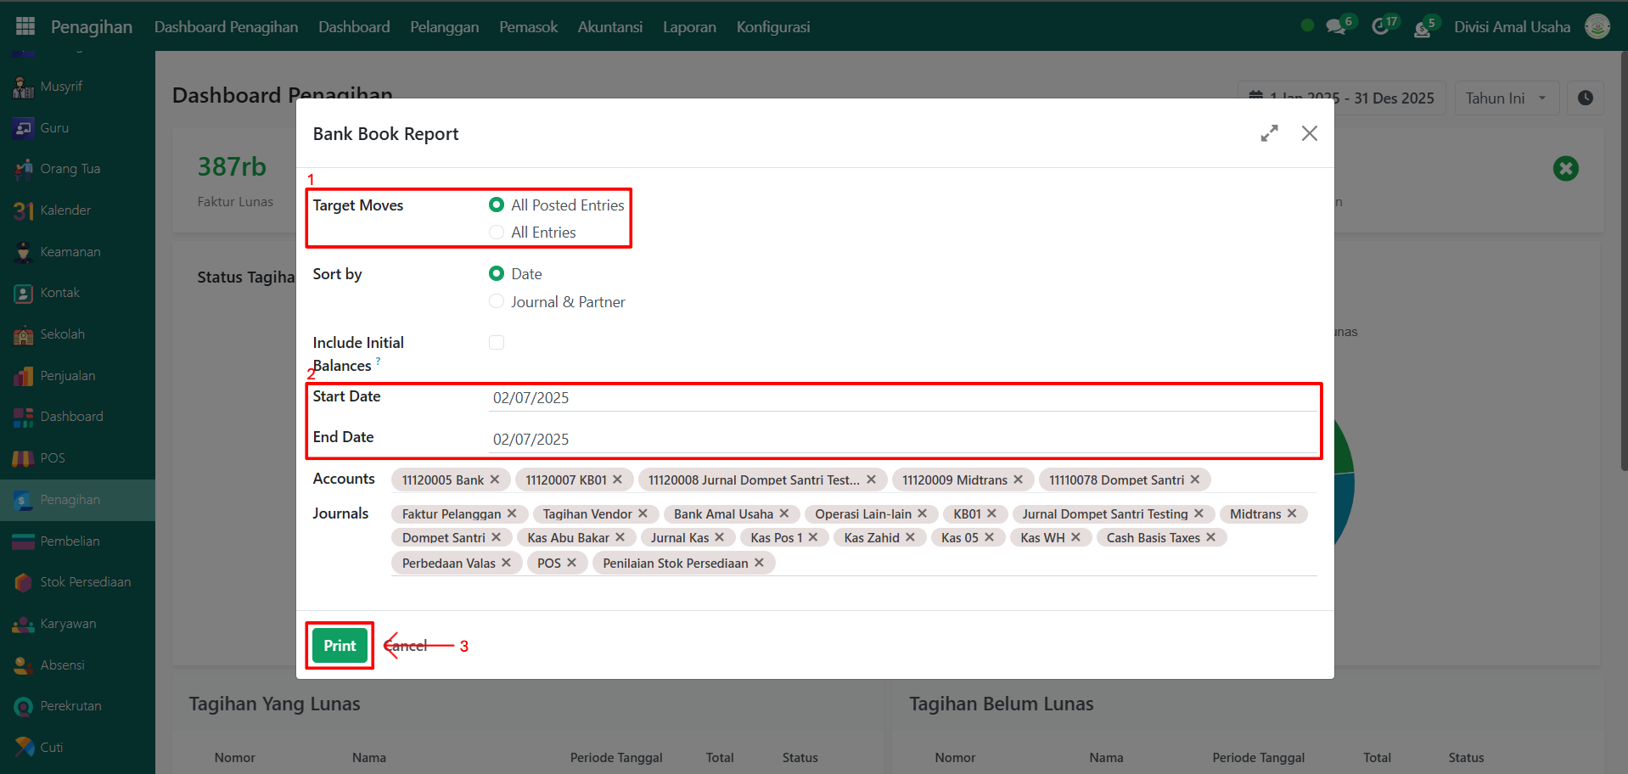Expand the Bank Book Report dialog fullscreen
Image resolution: width=1628 pixels, height=774 pixels.
tap(1269, 133)
